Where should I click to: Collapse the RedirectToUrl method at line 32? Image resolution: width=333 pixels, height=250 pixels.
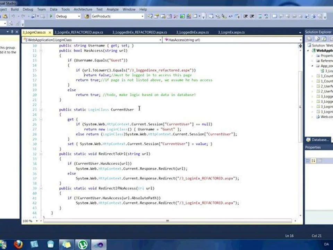tap(41, 154)
